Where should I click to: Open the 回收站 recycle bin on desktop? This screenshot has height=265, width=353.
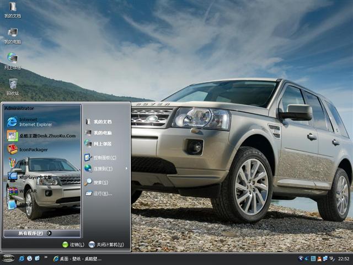pyautogui.click(x=12, y=87)
